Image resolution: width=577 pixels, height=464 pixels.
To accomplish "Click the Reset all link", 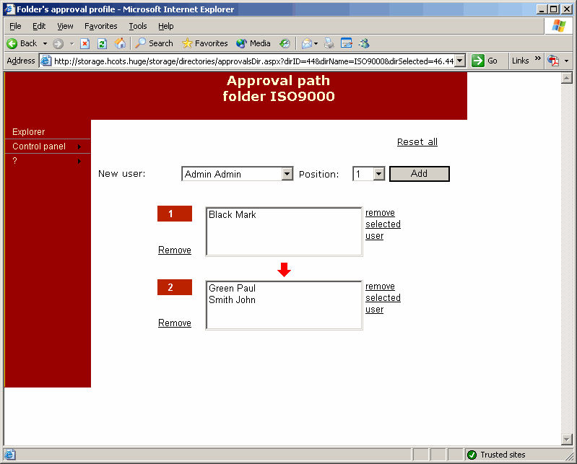I will 417,142.
